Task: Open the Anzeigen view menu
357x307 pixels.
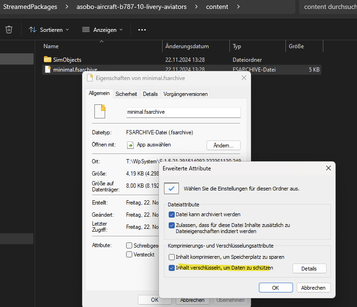Action: pos(102,29)
